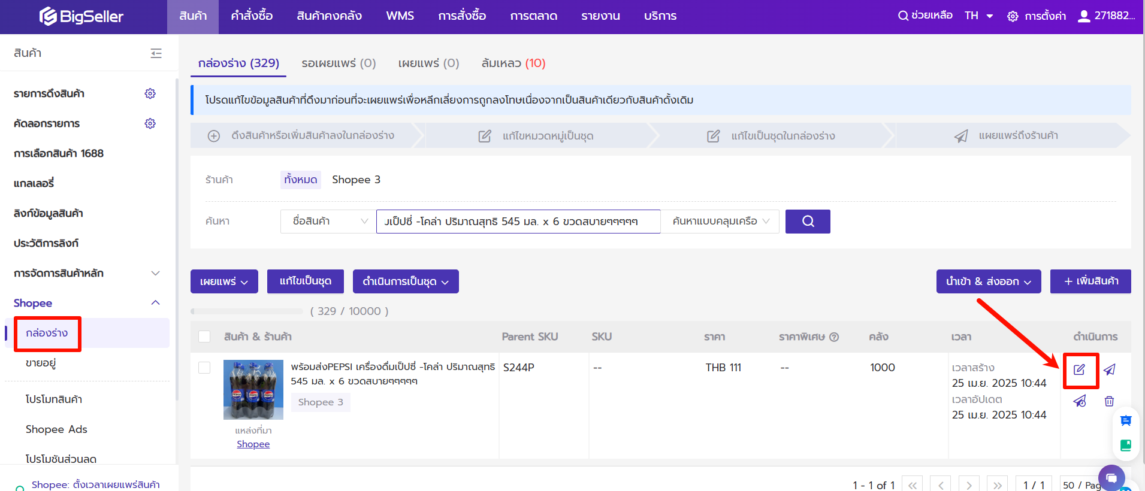
Task: Open settings gear in top bar
Action: [1013, 16]
